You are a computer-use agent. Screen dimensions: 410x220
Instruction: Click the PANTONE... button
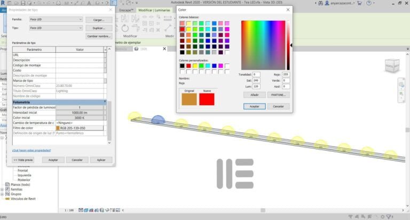[x=279, y=95]
